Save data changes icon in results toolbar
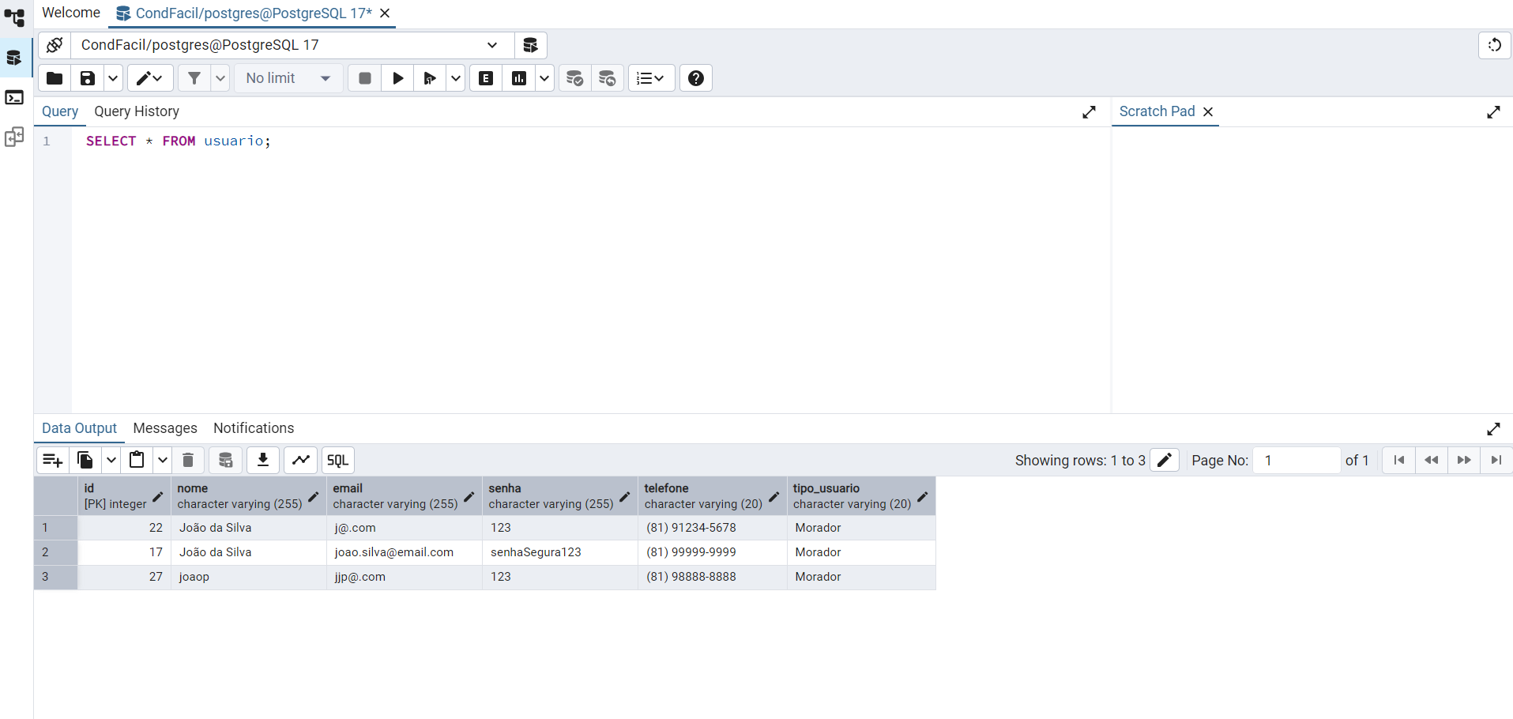This screenshot has width=1513, height=719. click(x=226, y=460)
